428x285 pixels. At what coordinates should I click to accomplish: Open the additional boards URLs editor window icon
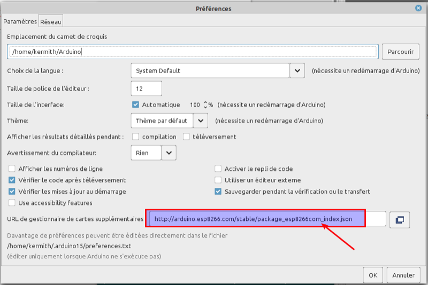(x=400, y=219)
